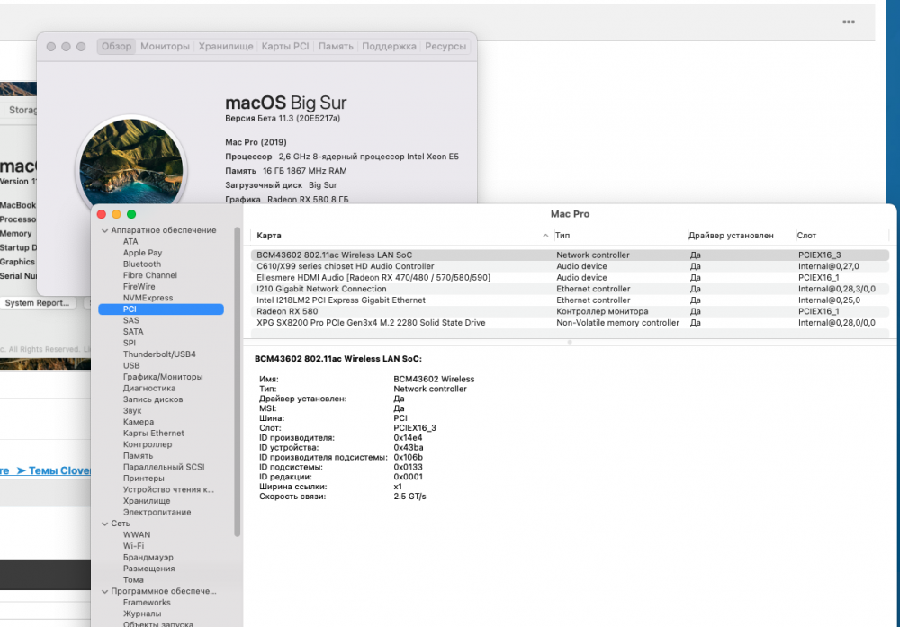The image size is (900, 627).
Task: Collapse the Программное обеспечение section
Action: coord(105,591)
